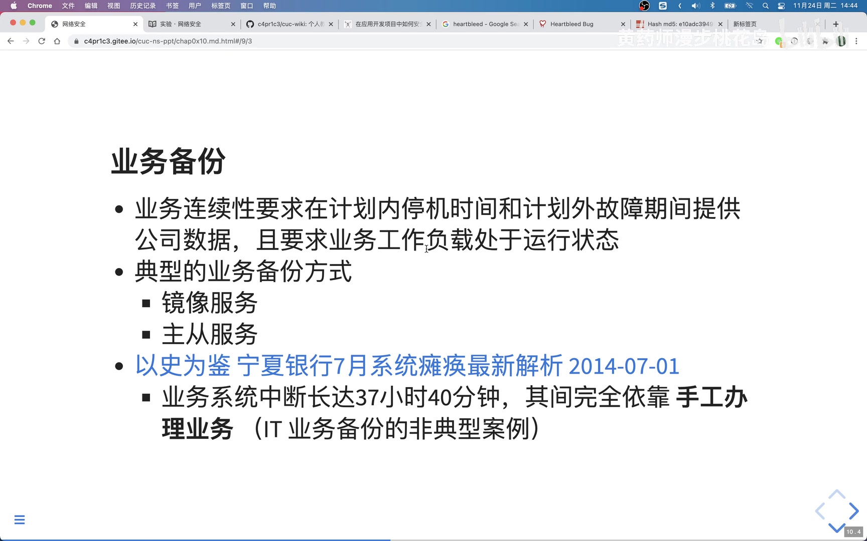
Task: Switch to 实验 · 网络安全 tab
Action: [x=192, y=24]
